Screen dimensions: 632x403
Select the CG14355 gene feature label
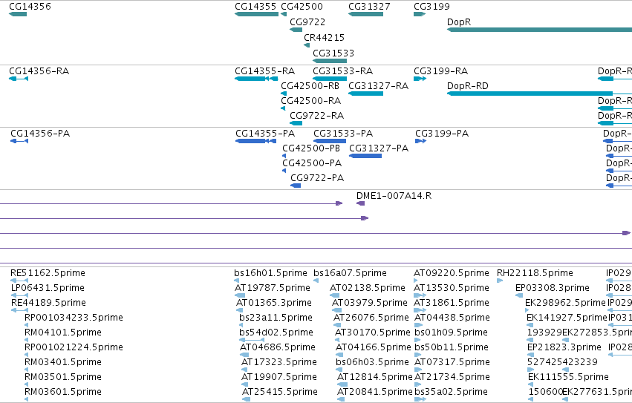coord(255,7)
